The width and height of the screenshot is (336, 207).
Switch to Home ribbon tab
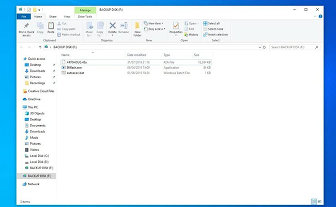38,17
